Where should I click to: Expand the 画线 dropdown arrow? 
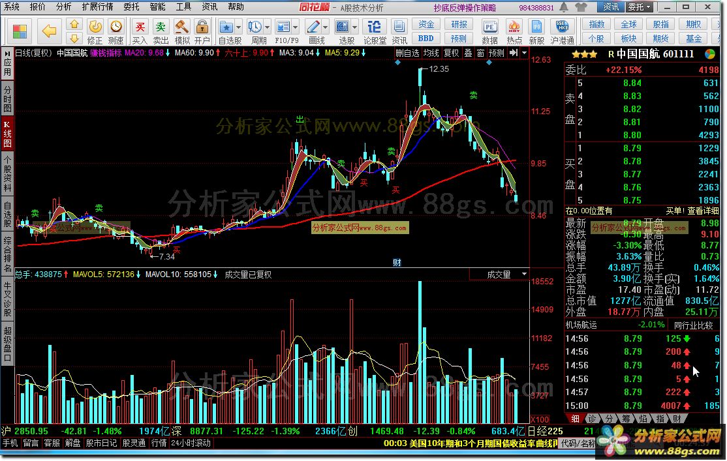pyautogui.click(x=326, y=27)
